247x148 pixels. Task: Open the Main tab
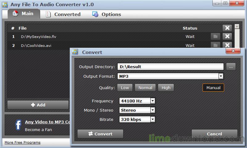pyautogui.click(x=24, y=14)
